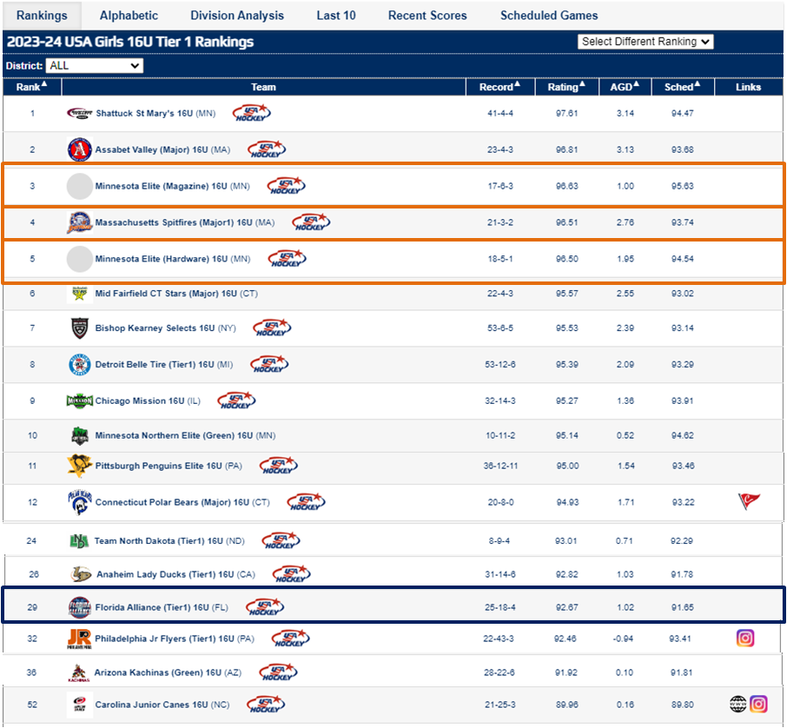View the Last 10 tab
The width and height of the screenshot is (787, 728).
(x=336, y=16)
